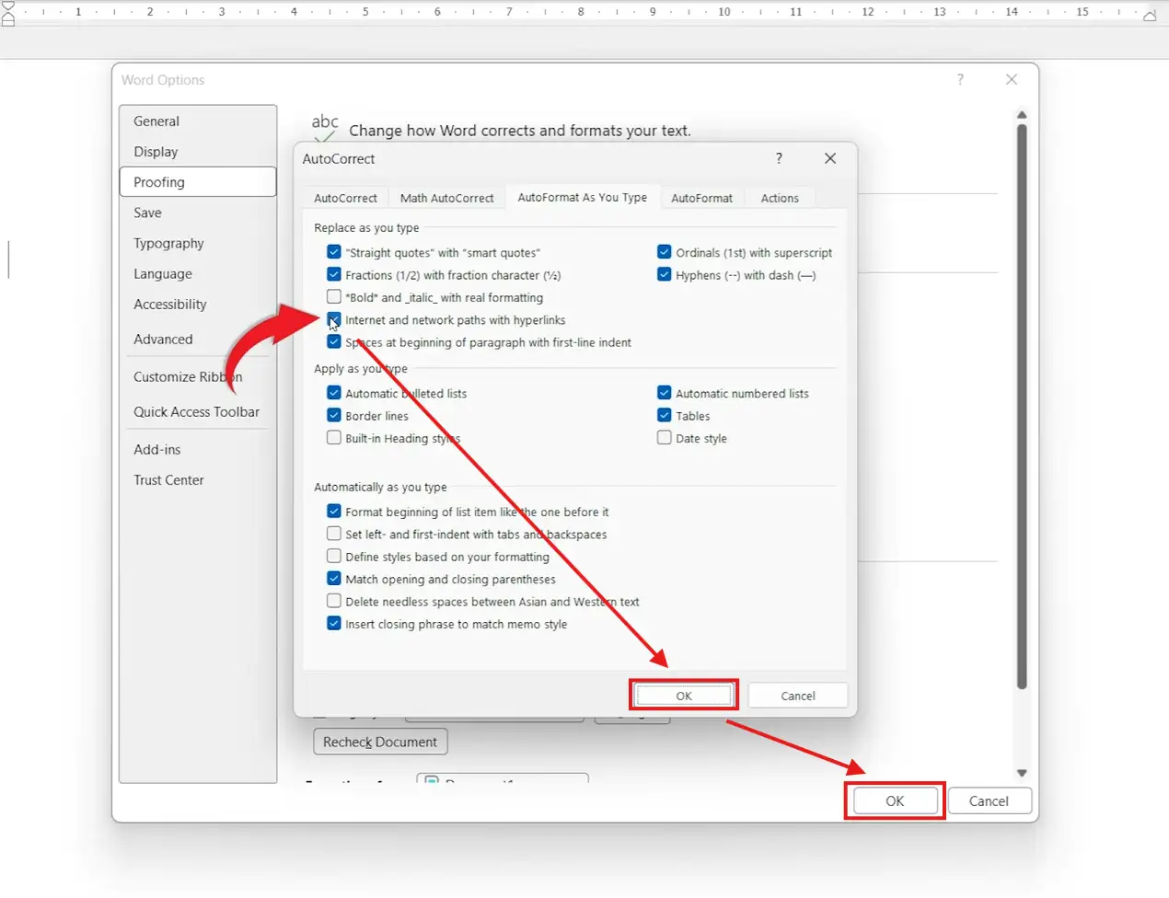Uncheck Internet and network paths with hyperlinks
Viewport: 1169px width, 898px height.
point(334,319)
